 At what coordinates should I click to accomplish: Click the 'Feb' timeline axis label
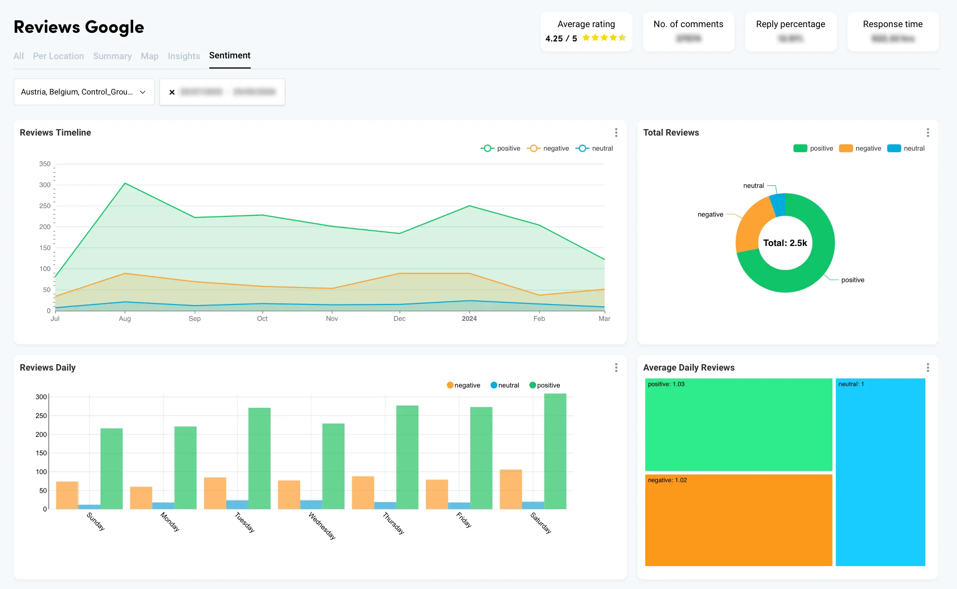[x=539, y=319]
